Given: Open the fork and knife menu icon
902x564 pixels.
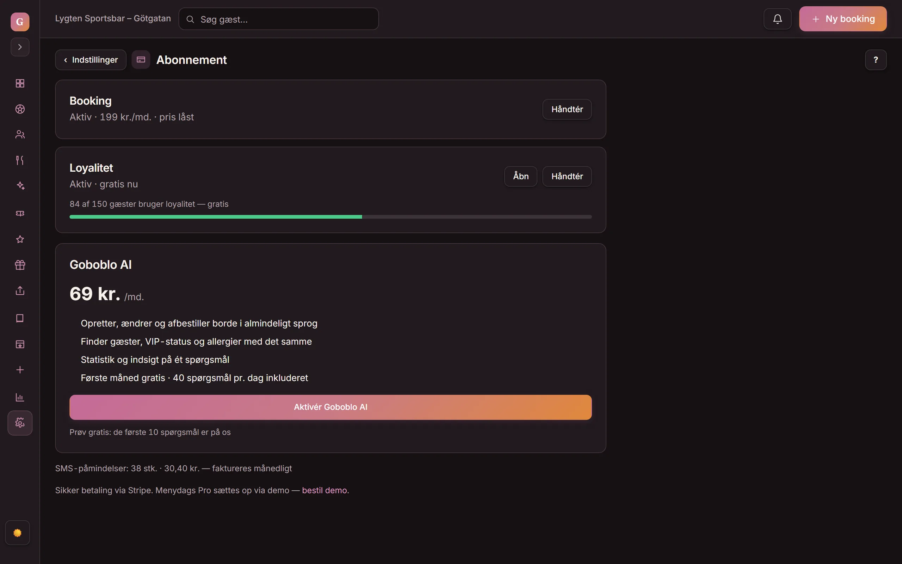Looking at the screenshot, I should click(20, 160).
